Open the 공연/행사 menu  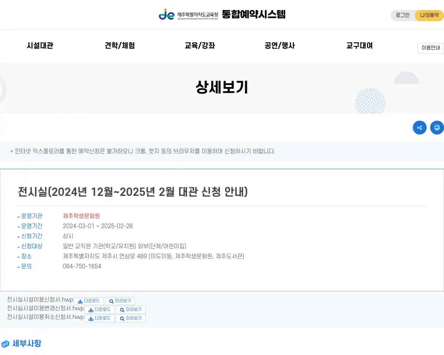280,45
